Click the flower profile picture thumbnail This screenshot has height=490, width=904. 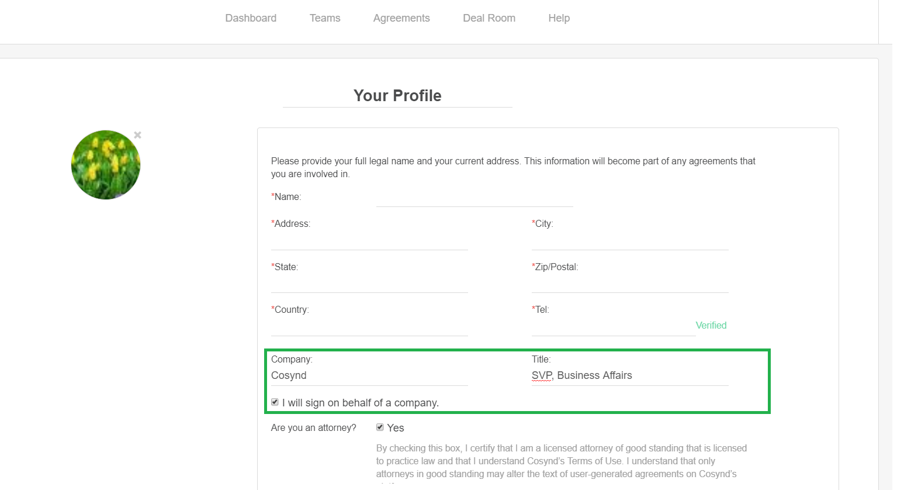(x=106, y=164)
